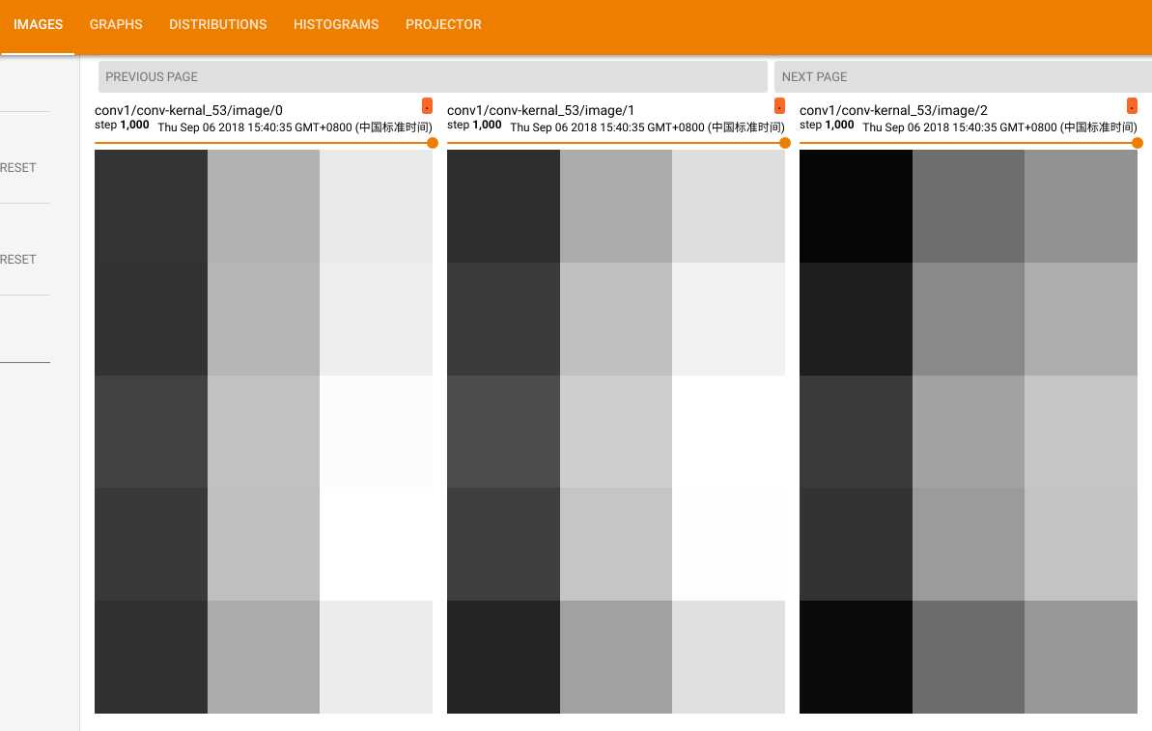The image size is (1152, 731).
Task: Click timestamp text under image/0 title
Action: click(x=295, y=127)
